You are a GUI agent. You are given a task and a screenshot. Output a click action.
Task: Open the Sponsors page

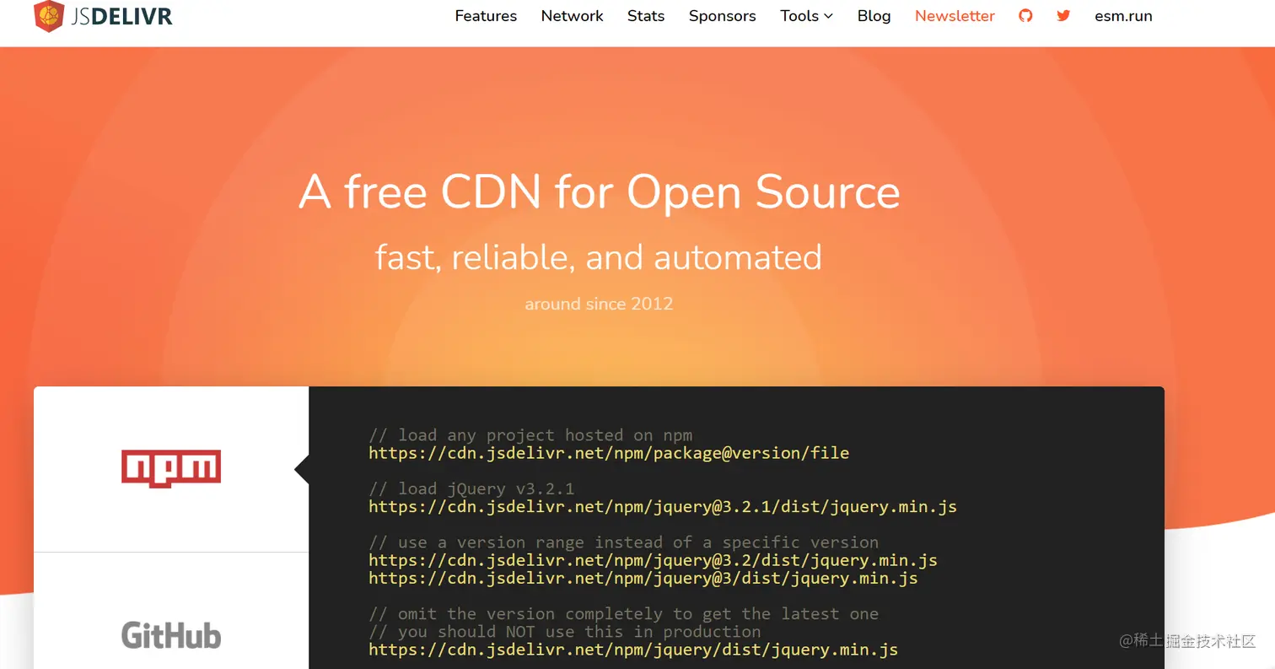[723, 16]
